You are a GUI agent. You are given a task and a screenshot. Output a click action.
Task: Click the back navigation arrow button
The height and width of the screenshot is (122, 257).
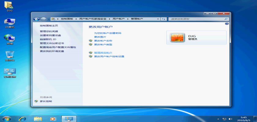click(36, 19)
